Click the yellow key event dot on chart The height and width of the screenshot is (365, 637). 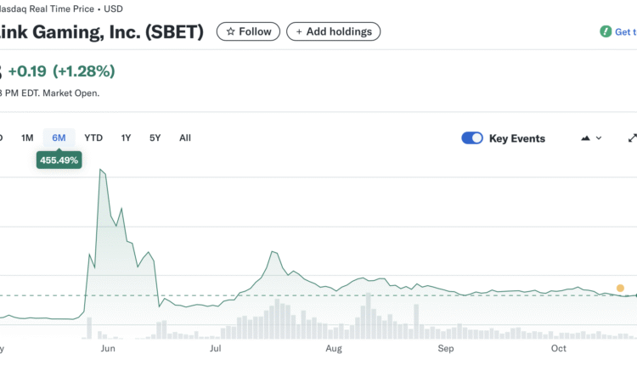pos(620,288)
